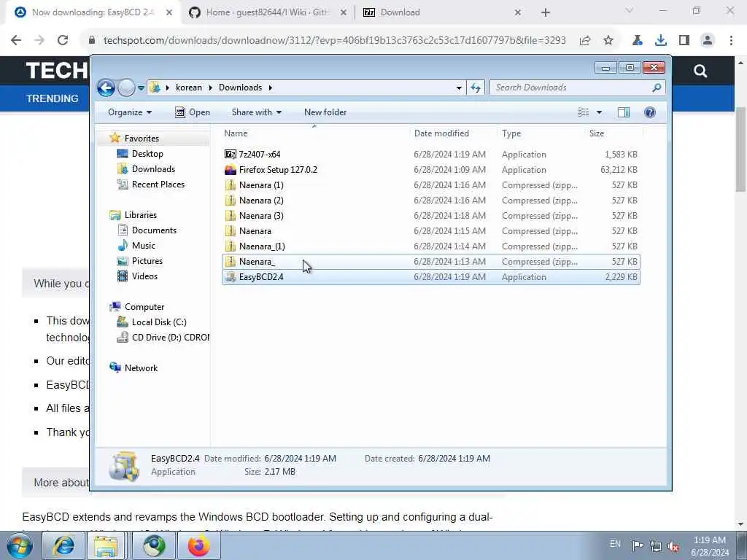
Task: Reload the TechSpot page in Chrome
Action: 63,41
